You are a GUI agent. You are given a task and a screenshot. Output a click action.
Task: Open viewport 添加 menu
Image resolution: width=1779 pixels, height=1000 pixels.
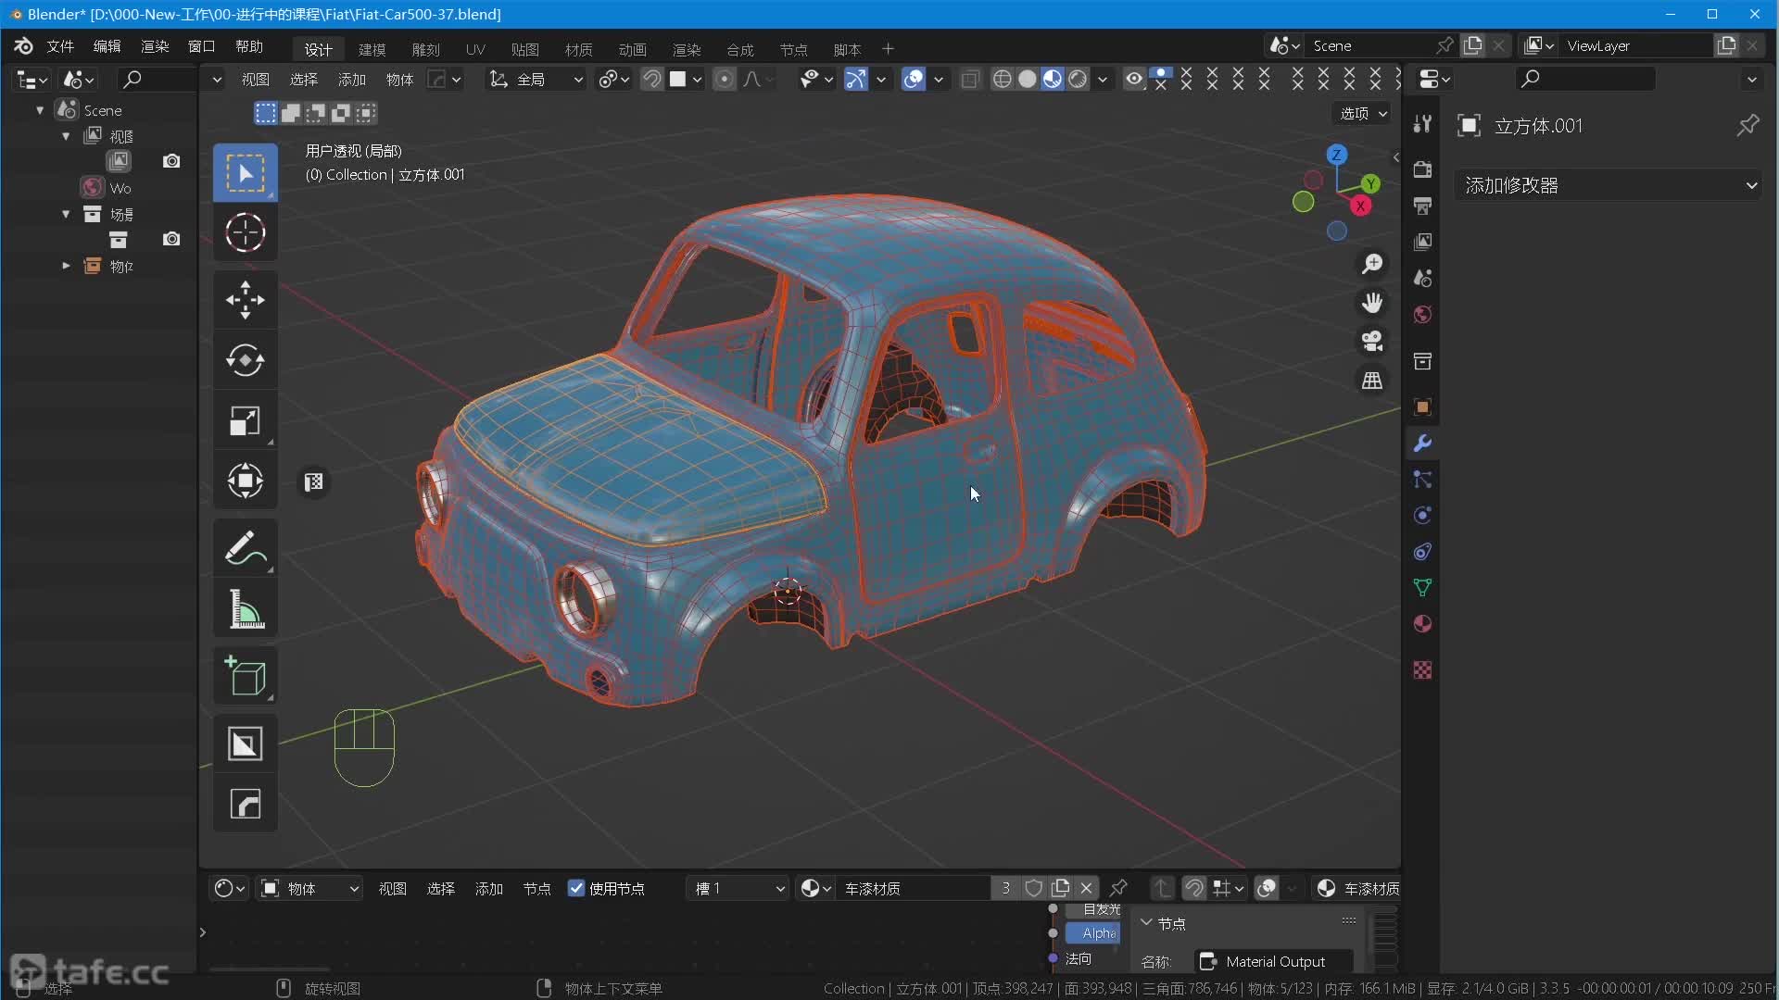click(x=352, y=80)
